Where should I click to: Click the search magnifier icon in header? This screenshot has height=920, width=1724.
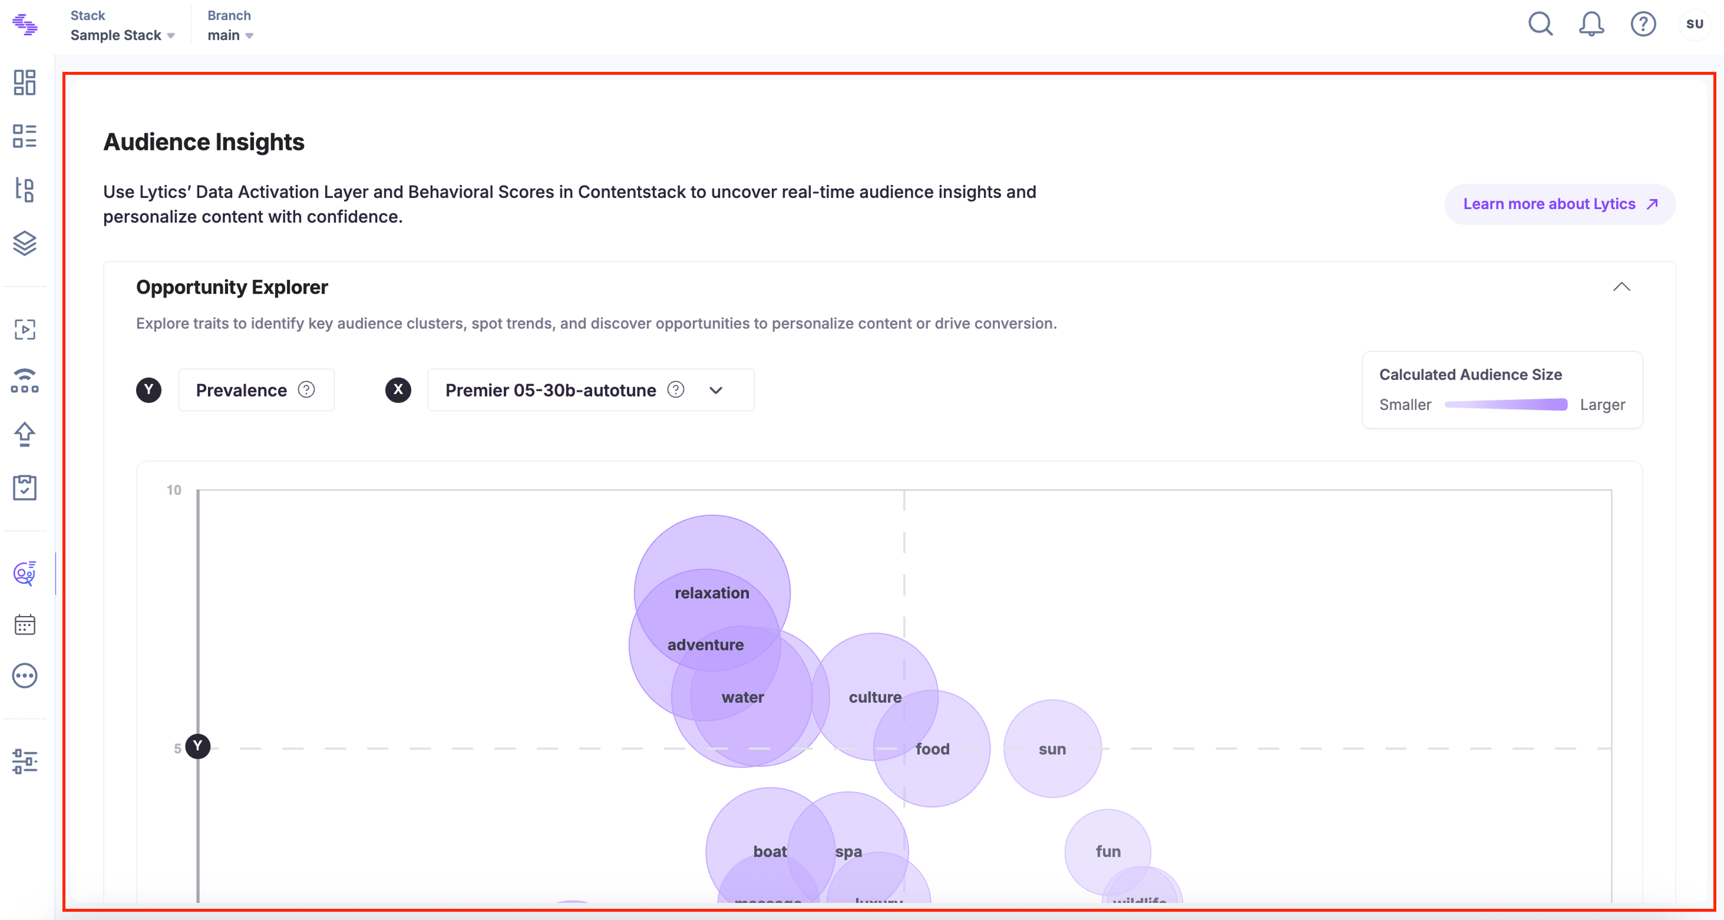point(1541,24)
